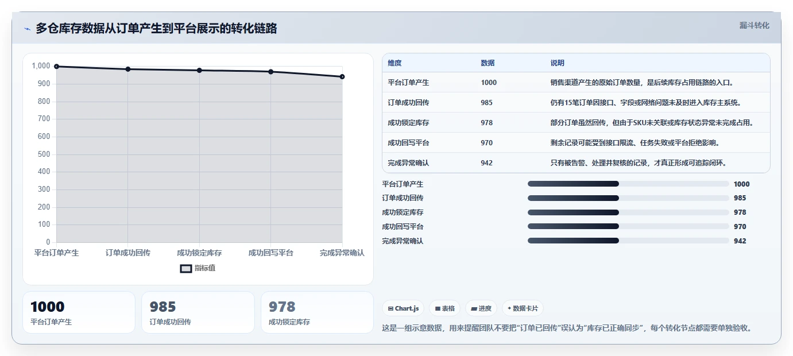Click x-axis label 成功回写平台
The height and width of the screenshot is (356, 793).
click(x=271, y=253)
